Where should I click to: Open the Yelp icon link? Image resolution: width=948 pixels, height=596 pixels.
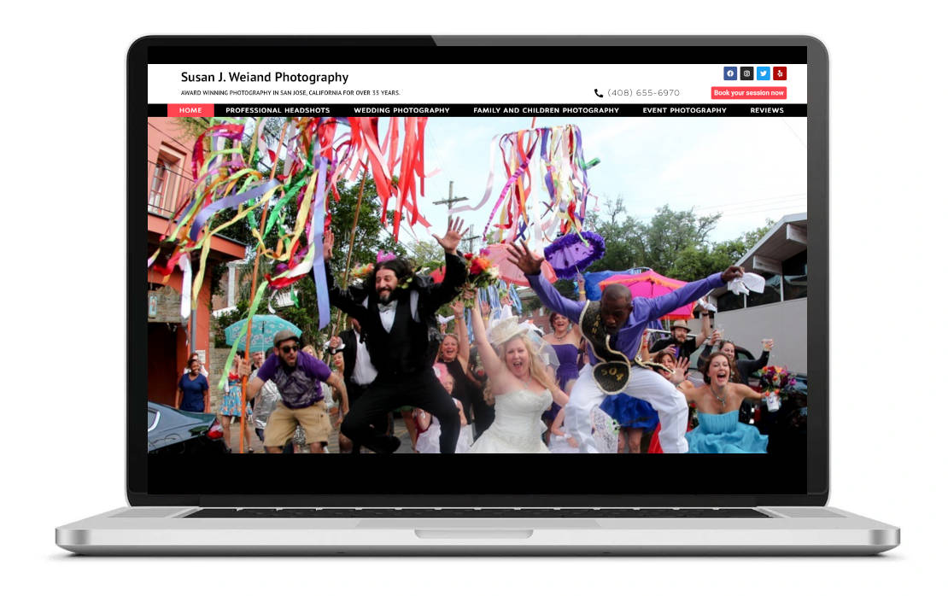tap(780, 73)
